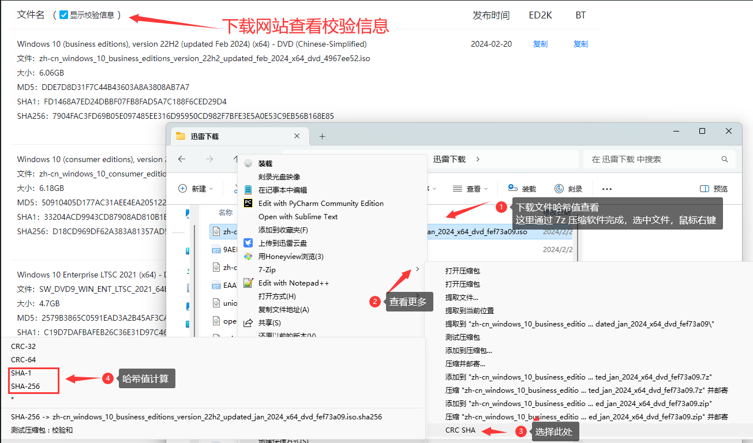The image size is (753, 443).
Task: Choose SHA-256 in the hash submenu
Action: (25, 386)
